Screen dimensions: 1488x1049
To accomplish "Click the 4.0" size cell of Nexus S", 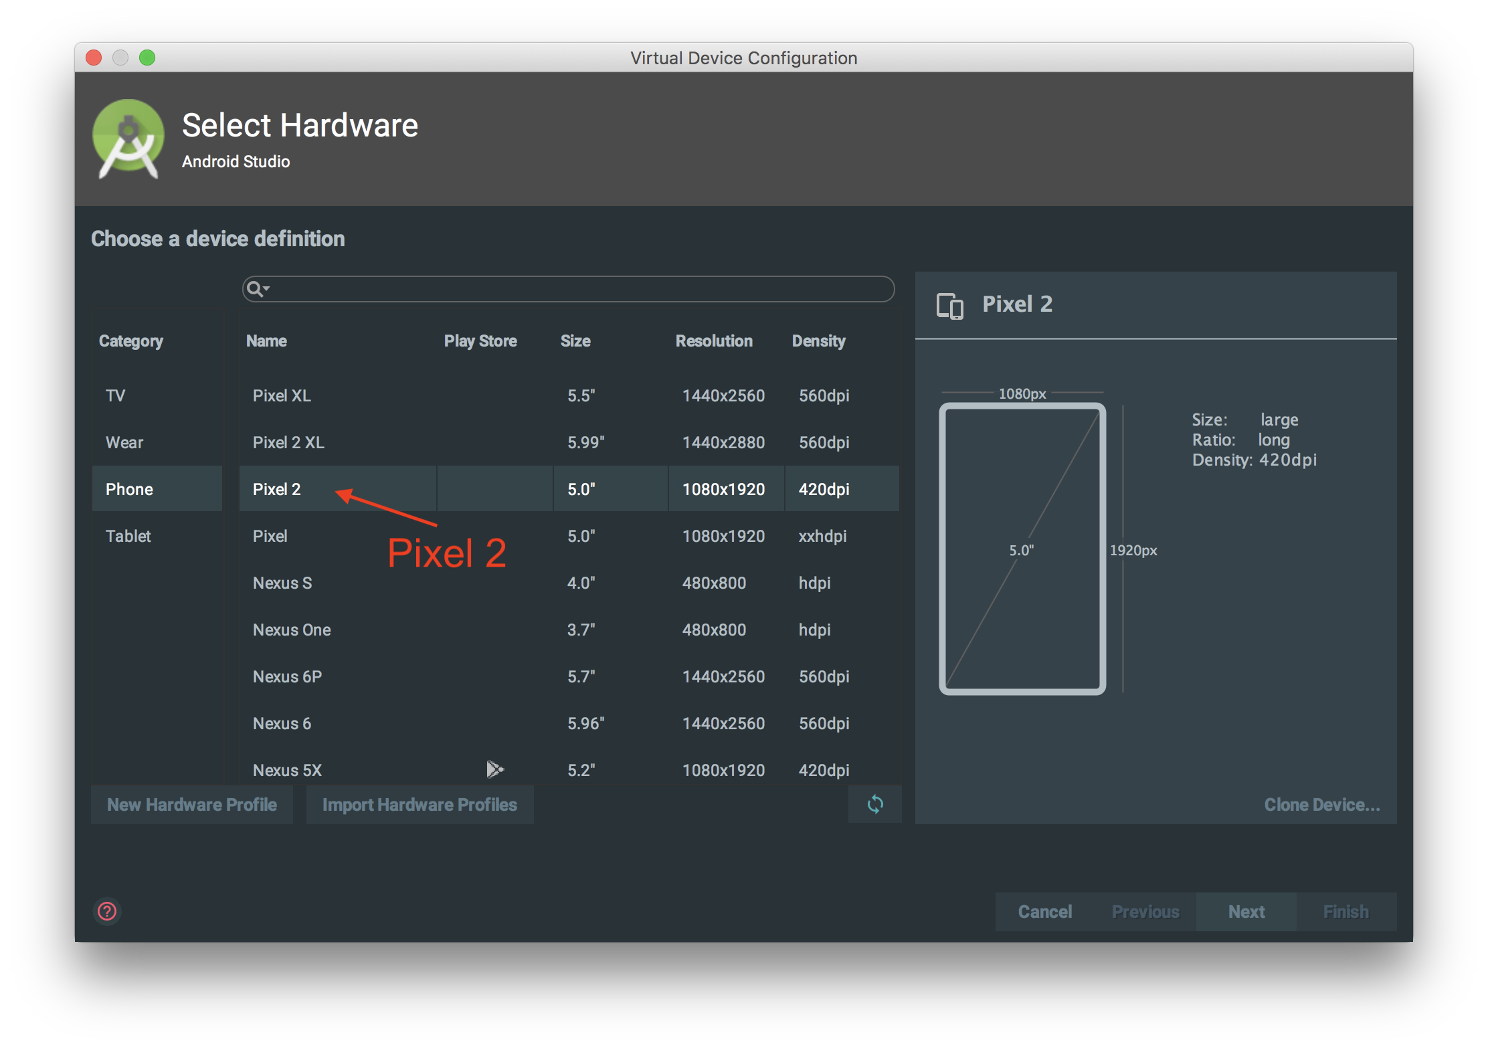I will point(581,583).
